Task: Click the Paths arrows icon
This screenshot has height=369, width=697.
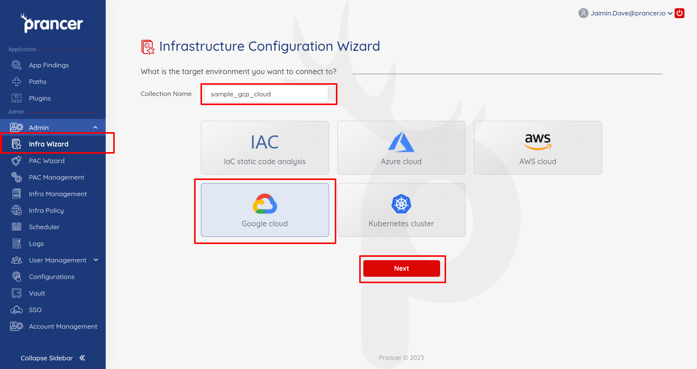Action: pos(17,82)
